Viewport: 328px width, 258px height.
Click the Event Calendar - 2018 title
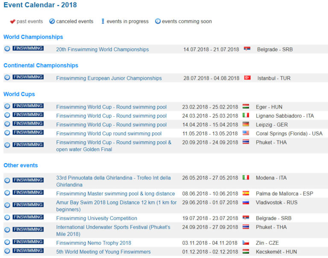[x=40, y=5]
